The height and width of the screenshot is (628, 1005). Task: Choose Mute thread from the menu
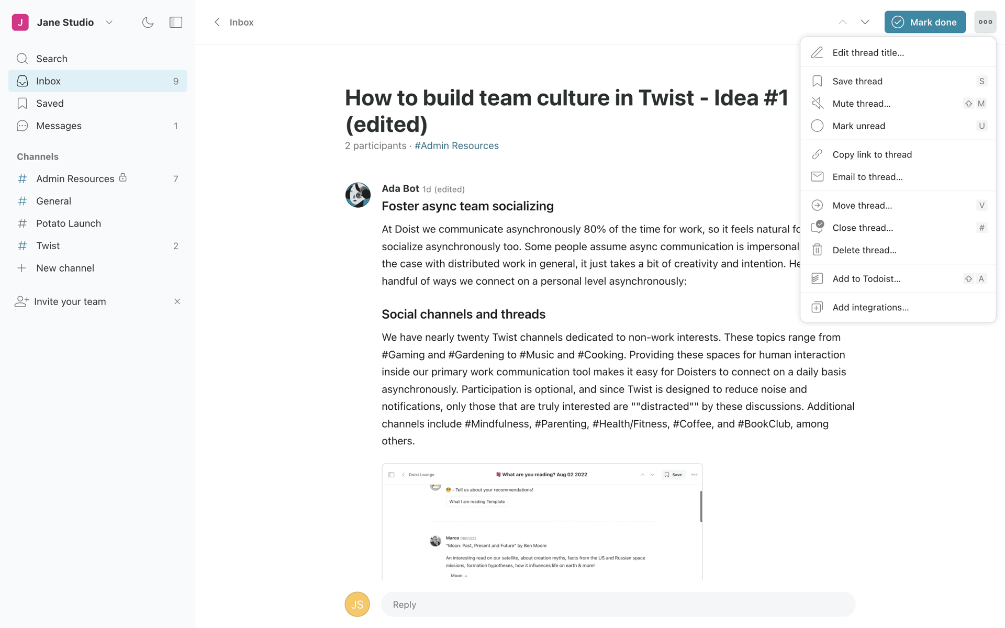point(898,104)
